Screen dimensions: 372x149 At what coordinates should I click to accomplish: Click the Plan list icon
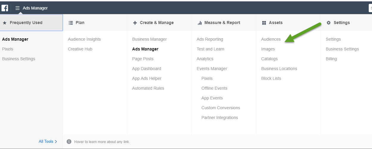(71, 23)
